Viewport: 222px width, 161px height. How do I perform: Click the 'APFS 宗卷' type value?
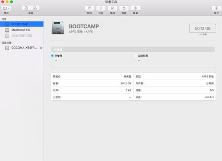tap(208, 77)
